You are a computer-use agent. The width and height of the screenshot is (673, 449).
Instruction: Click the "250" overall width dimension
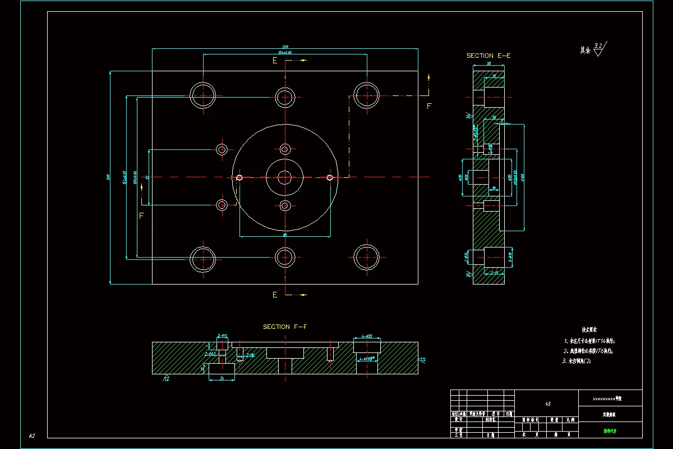click(x=285, y=47)
